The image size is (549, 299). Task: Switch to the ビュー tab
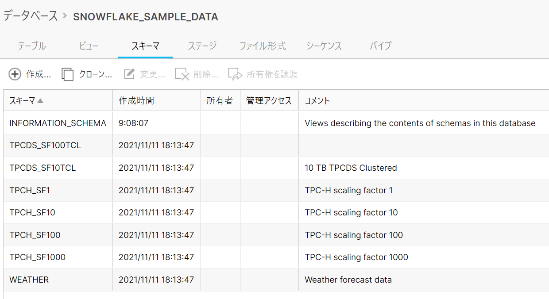[88, 46]
